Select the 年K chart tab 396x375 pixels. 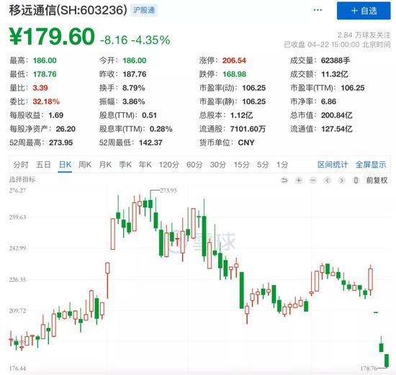pos(145,165)
